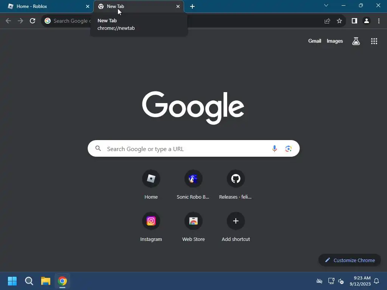Restore down the Chrome window
The image size is (387, 290).
coord(361,5)
